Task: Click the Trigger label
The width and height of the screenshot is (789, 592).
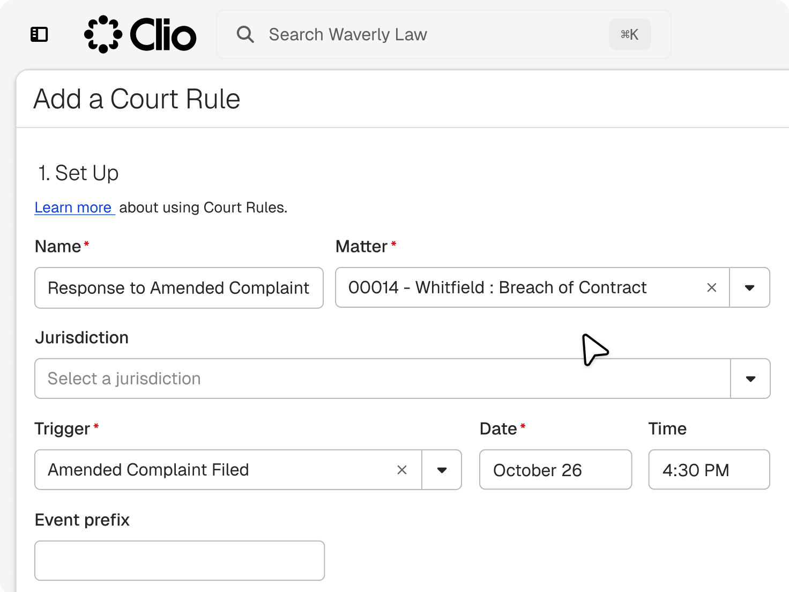Action: [62, 429]
